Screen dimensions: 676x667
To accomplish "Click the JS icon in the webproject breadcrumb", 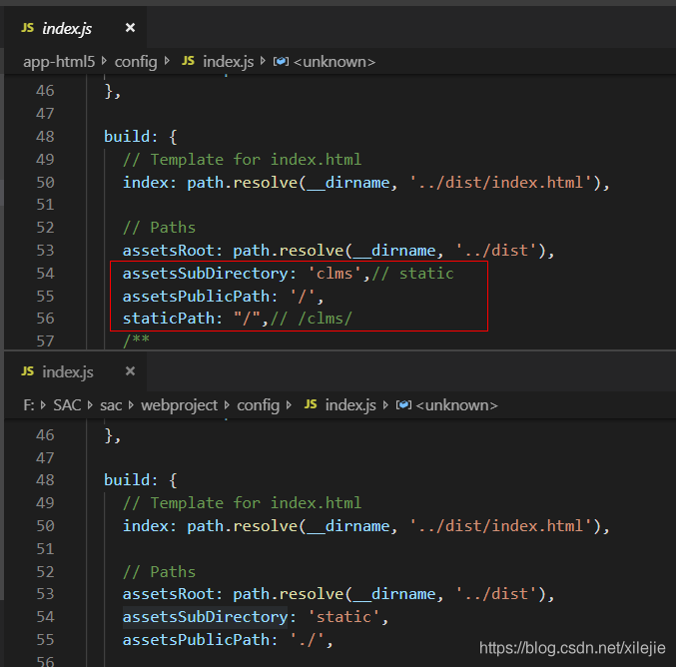I will pos(311,405).
